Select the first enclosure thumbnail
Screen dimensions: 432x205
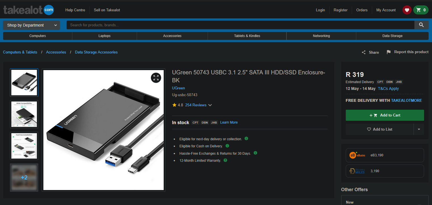pyautogui.click(x=24, y=83)
